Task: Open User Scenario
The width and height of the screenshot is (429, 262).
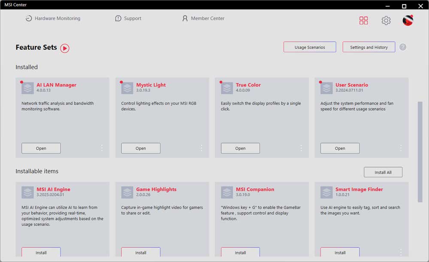Action: (x=340, y=148)
